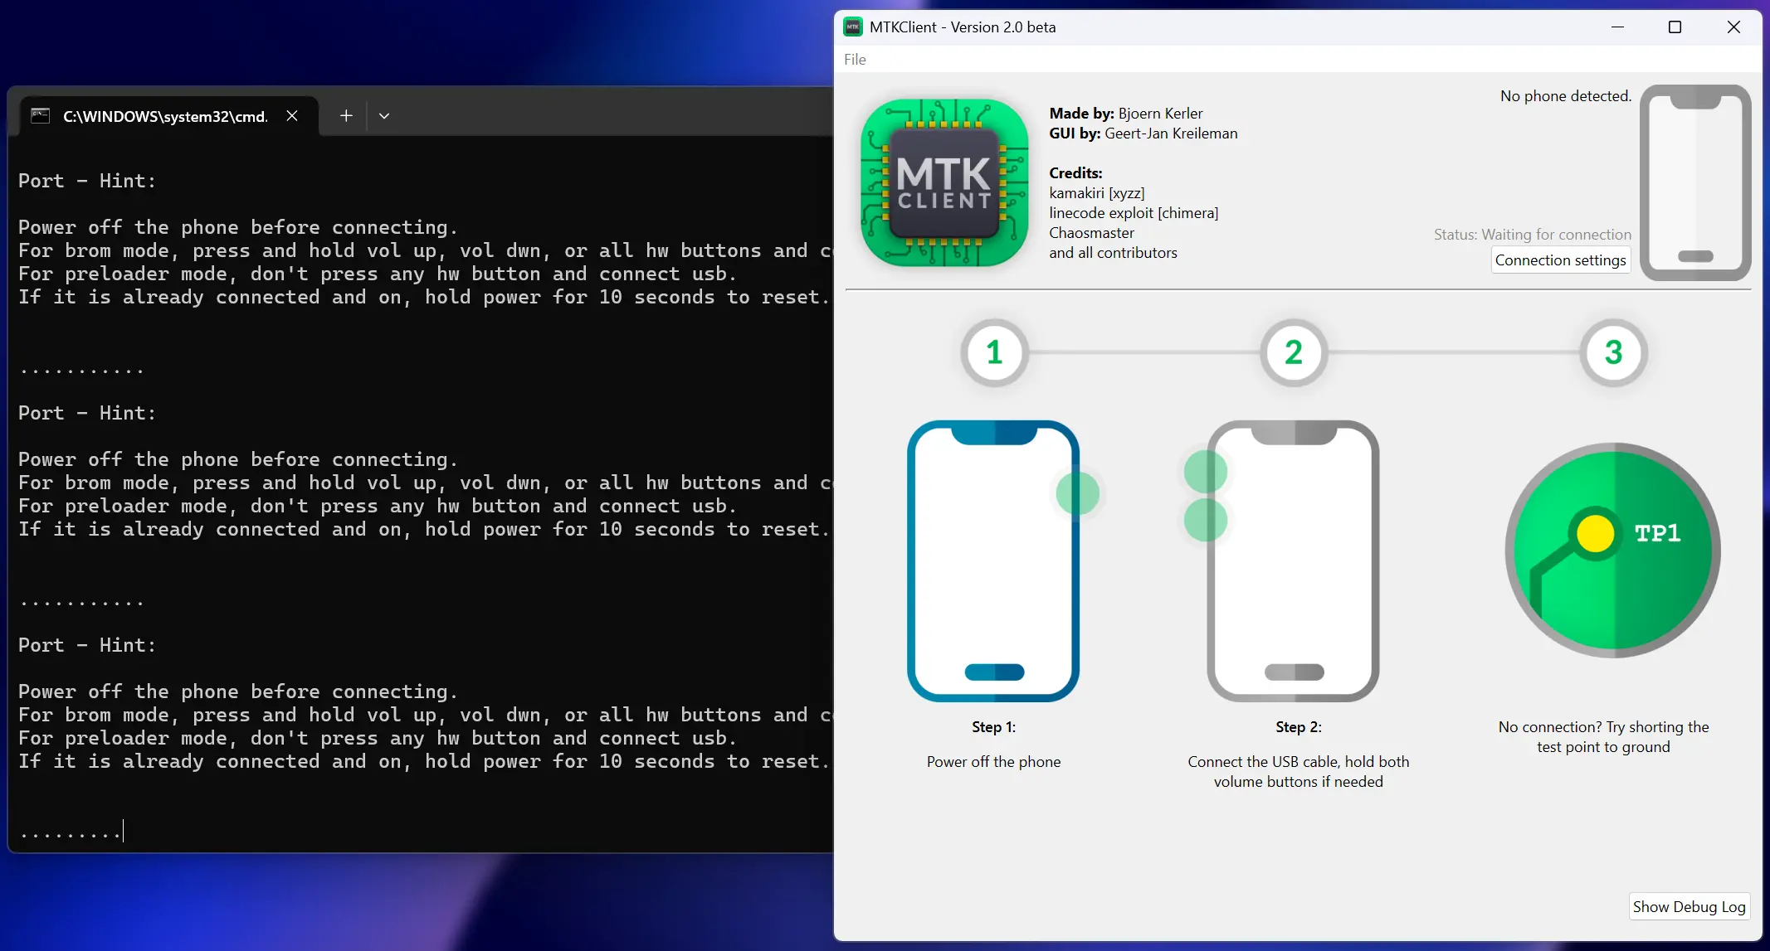
Task: Click the Show Debug Log button
Action: coord(1690,907)
